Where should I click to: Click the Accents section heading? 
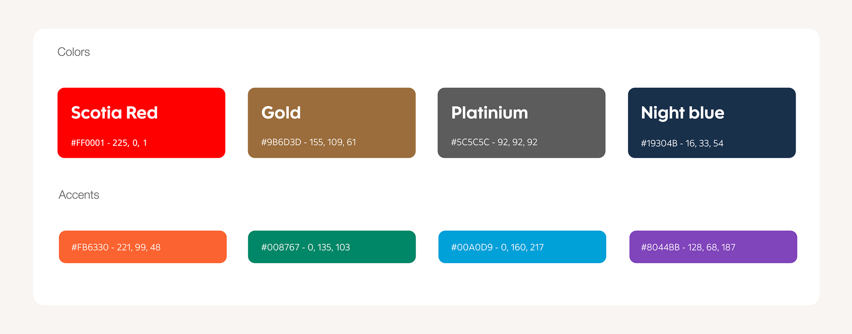(79, 195)
